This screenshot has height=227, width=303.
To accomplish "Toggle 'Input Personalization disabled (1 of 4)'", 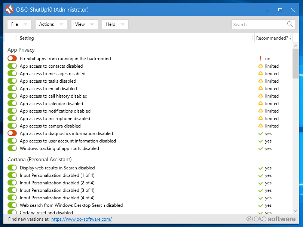I will tap(12, 175).
